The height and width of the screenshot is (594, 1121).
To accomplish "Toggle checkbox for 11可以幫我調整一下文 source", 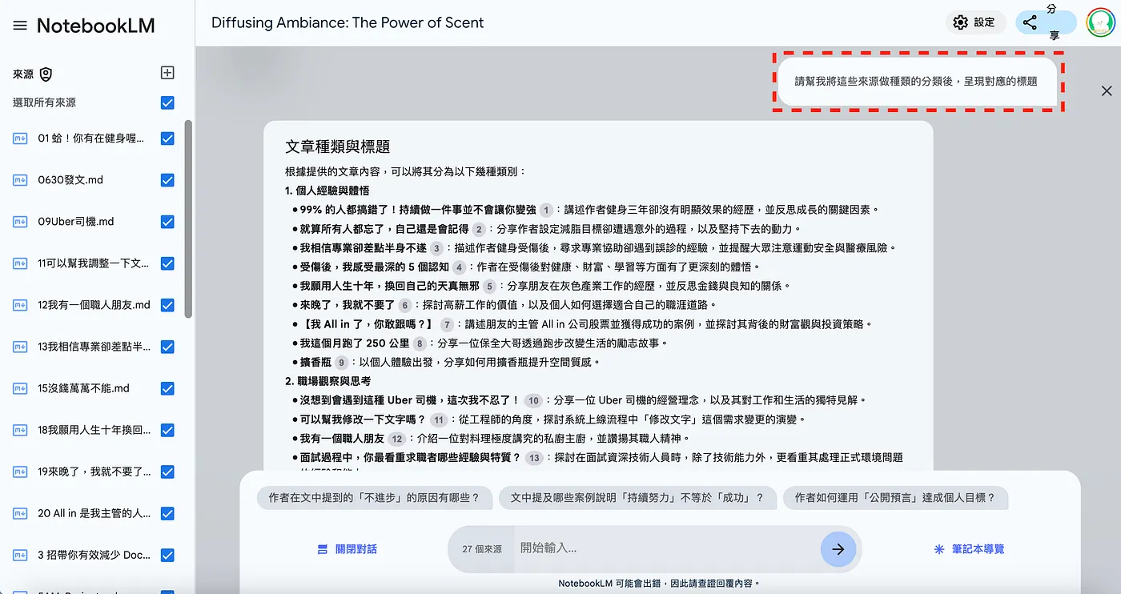I will click(x=167, y=263).
